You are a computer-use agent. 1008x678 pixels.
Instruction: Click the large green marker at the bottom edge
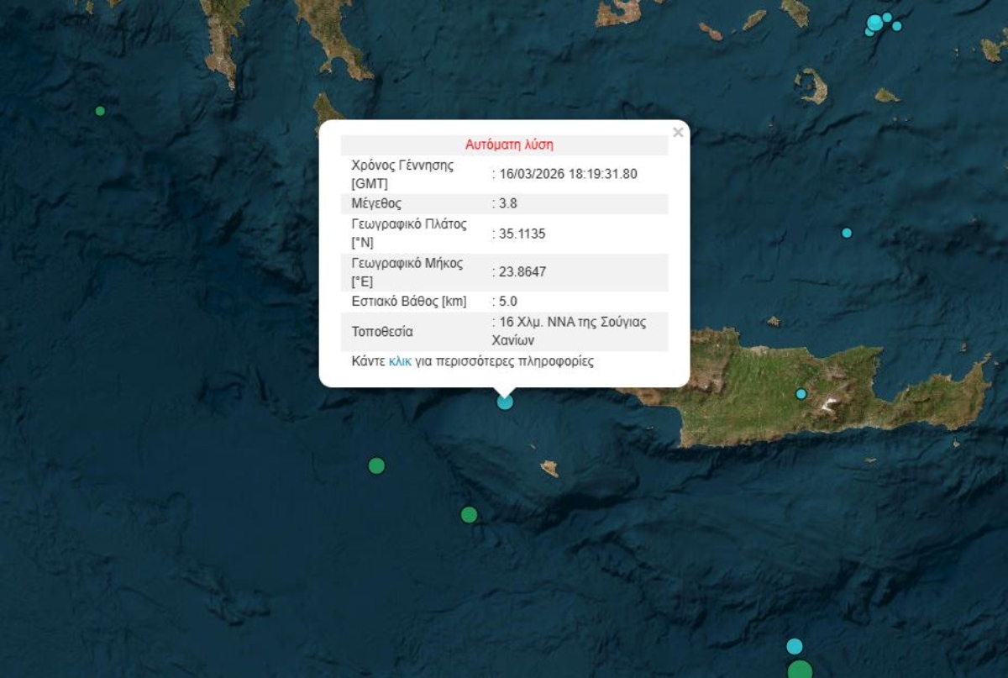point(801,670)
